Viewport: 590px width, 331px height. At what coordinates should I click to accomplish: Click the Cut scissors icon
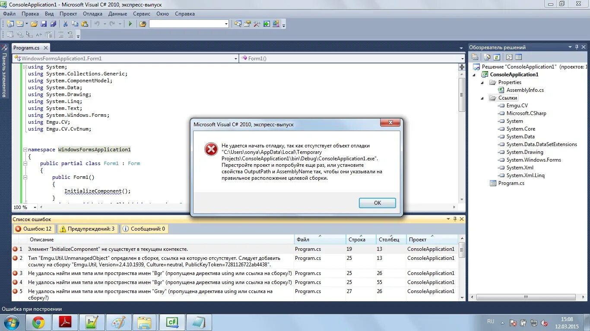coord(65,24)
